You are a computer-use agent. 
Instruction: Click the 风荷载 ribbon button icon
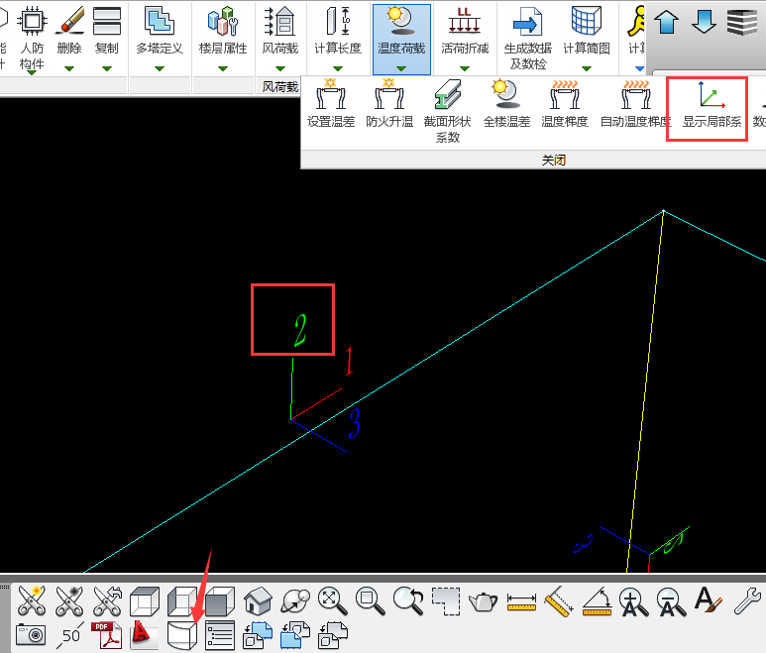coord(279,21)
